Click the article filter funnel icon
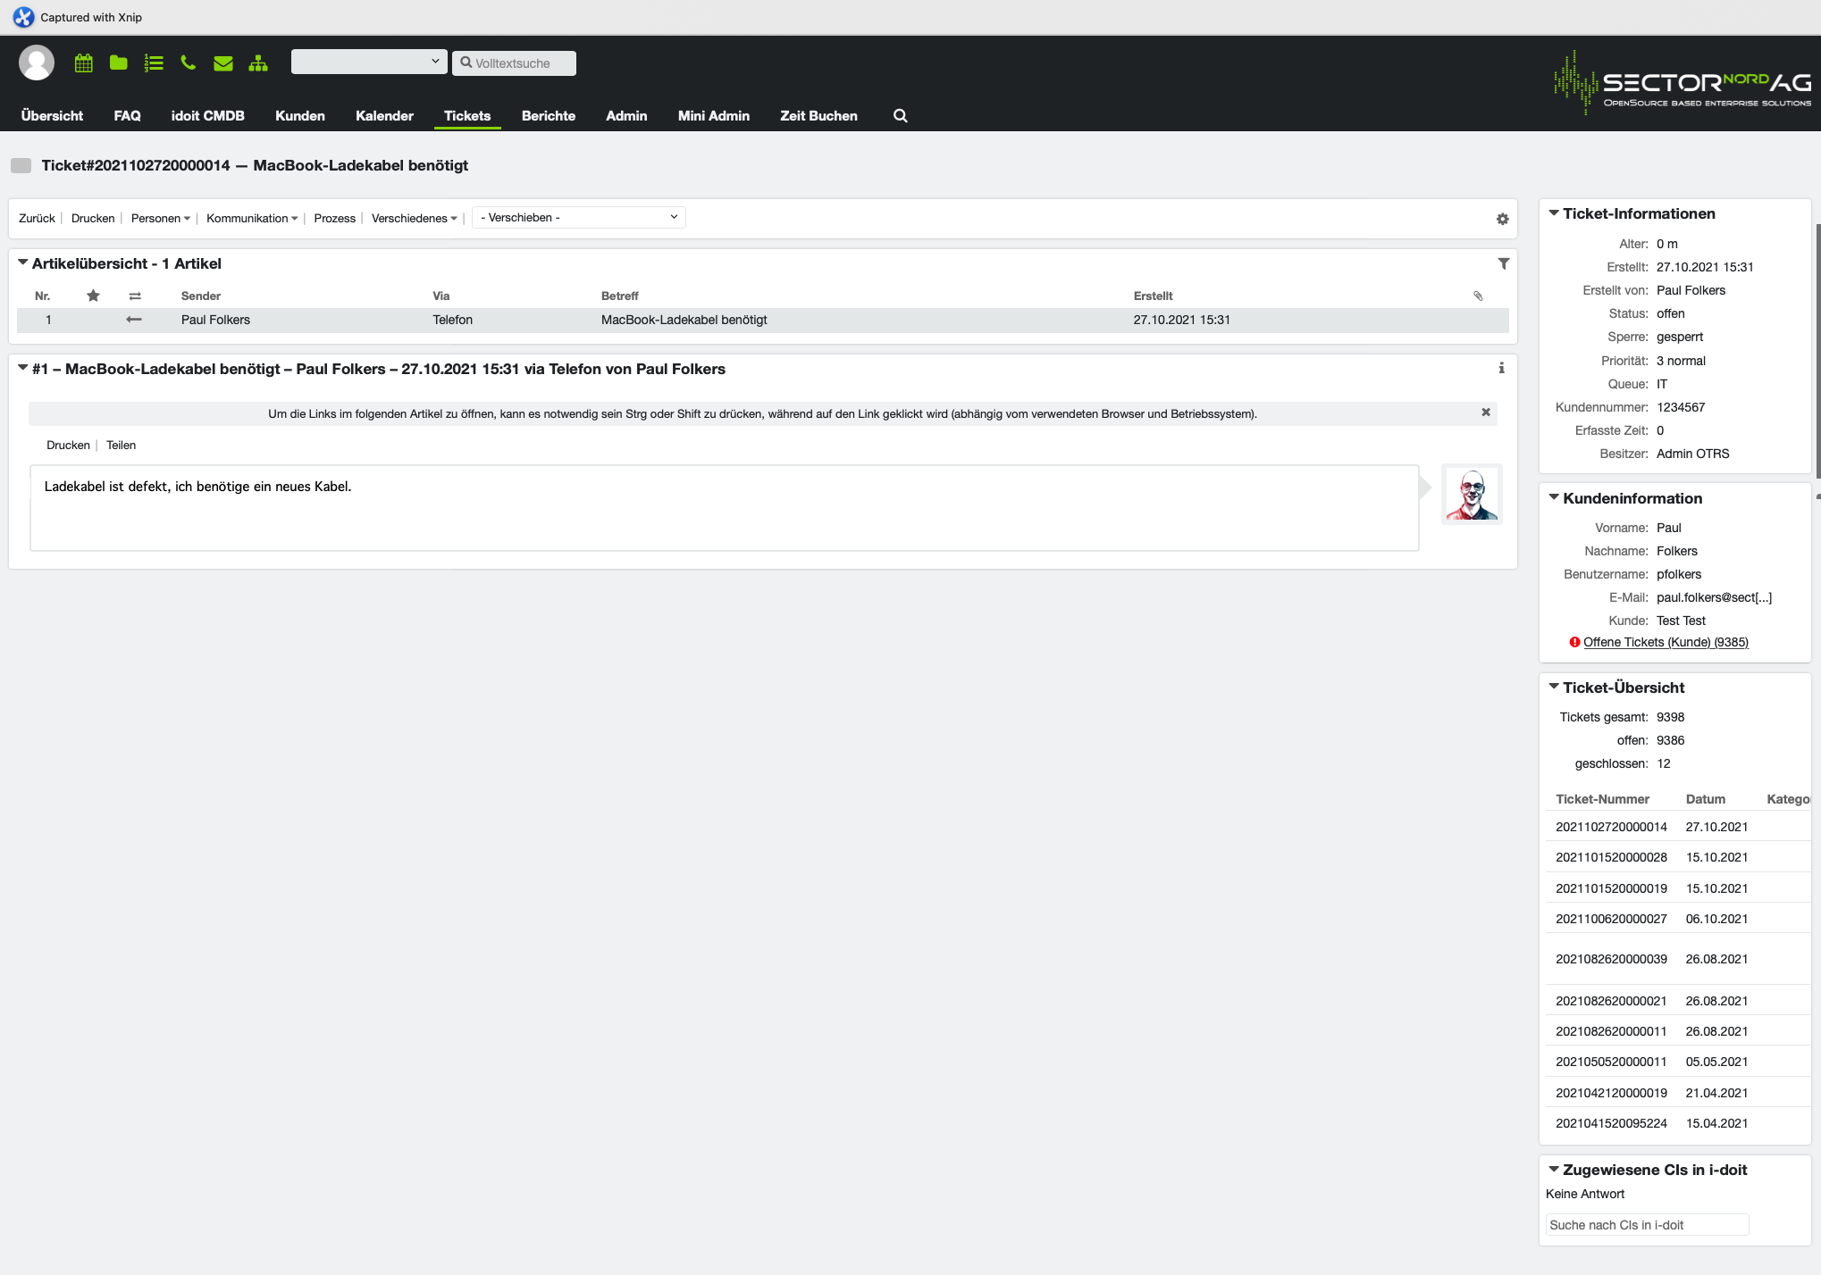This screenshot has width=1821, height=1275. point(1503,263)
